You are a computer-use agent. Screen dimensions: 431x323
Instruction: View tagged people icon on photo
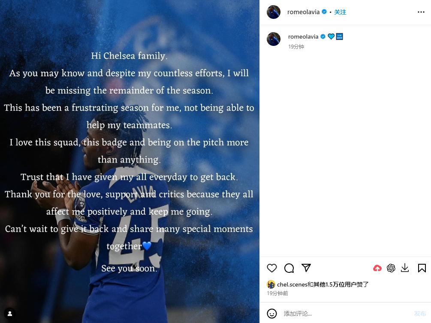pyautogui.click(x=9, y=314)
